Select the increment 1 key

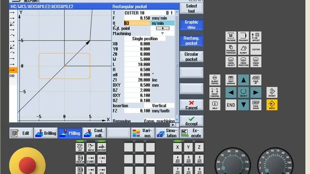(x=102, y=159)
